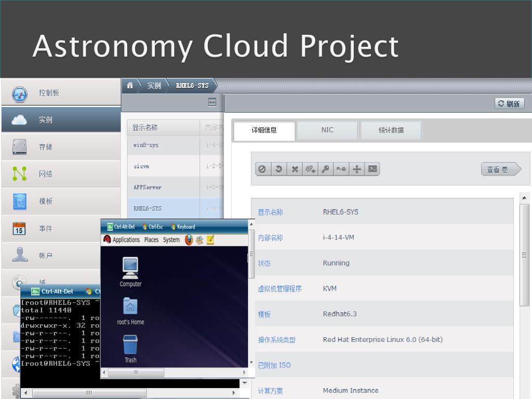Click the details panel scroll-up arrow
This screenshot has width=532, height=399.
[524, 197]
